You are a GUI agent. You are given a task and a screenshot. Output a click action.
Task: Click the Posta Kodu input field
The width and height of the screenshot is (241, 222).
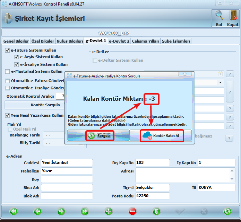click(x=152, y=196)
